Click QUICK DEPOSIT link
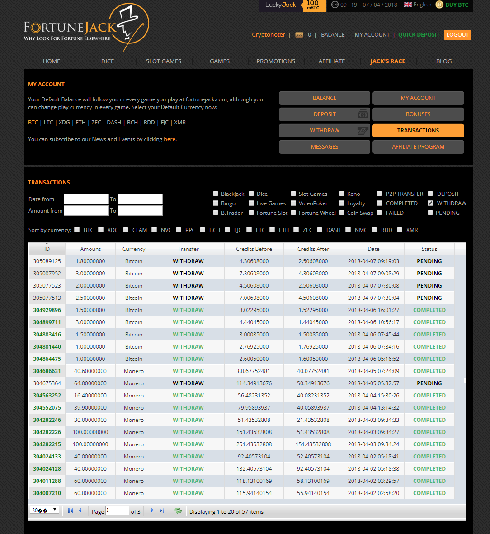Image resolution: width=490 pixels, height=534 pixels. [419, 35]
